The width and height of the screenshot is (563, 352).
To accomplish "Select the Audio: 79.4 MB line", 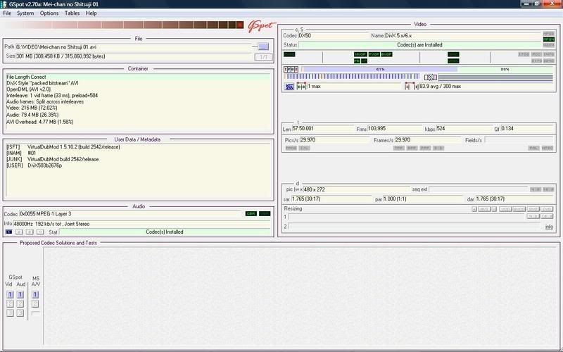I will tap(32, 115).
